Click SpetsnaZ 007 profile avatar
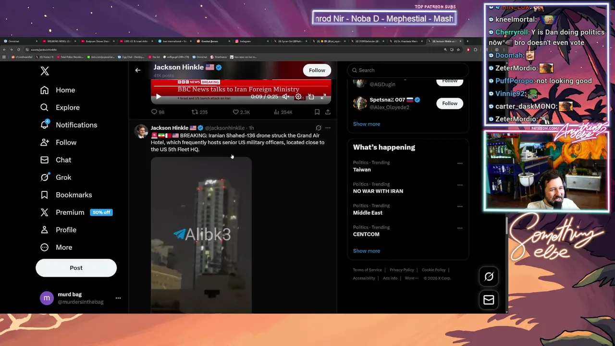Image resolution: width=615 pixels, height=346 pixels. pyautogui.click(x=360, y=103)
